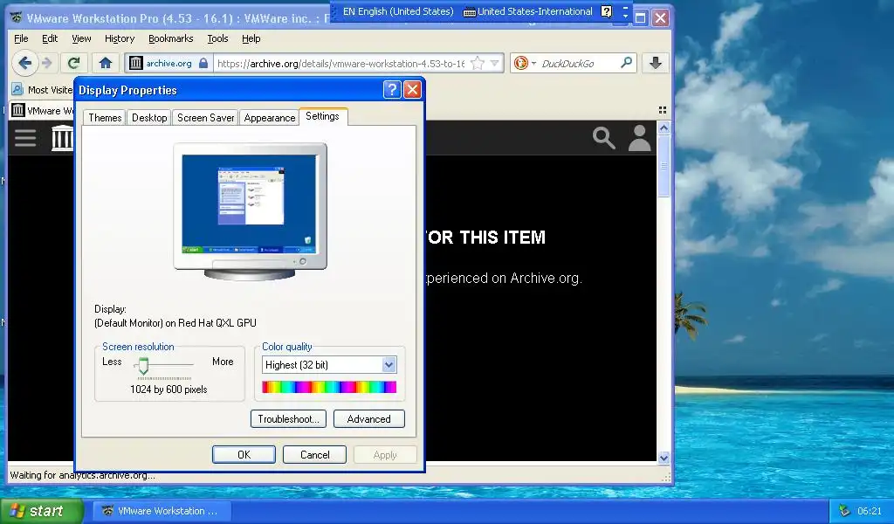Click the page scrollbar down arrow
This screenshot has width=894, height=524.
664,458
